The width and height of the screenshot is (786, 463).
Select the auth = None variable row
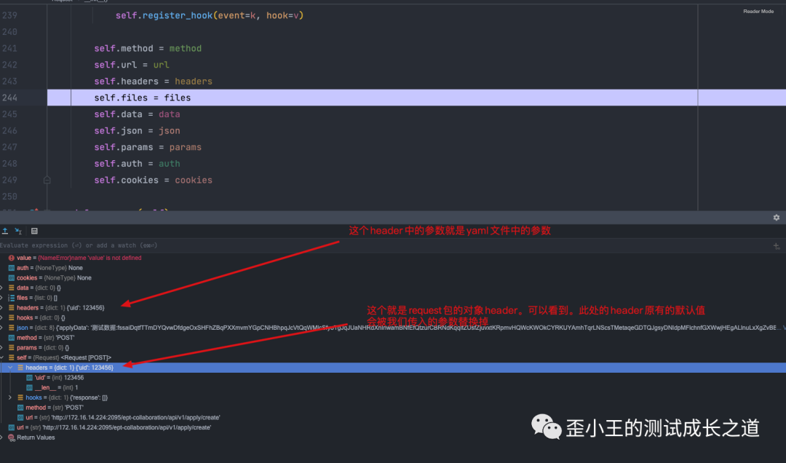393,268
